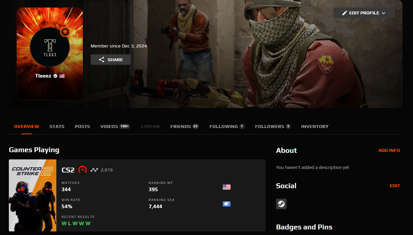Viewport: 413px width, 235px height.
Task: Click the ELO graph icon beside 2,019
Action: (x=94, y=170)
